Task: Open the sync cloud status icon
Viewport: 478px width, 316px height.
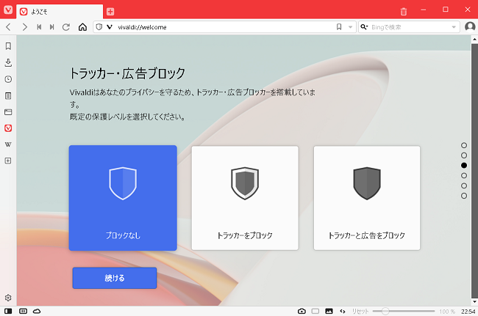Action: tap(37, 311)
